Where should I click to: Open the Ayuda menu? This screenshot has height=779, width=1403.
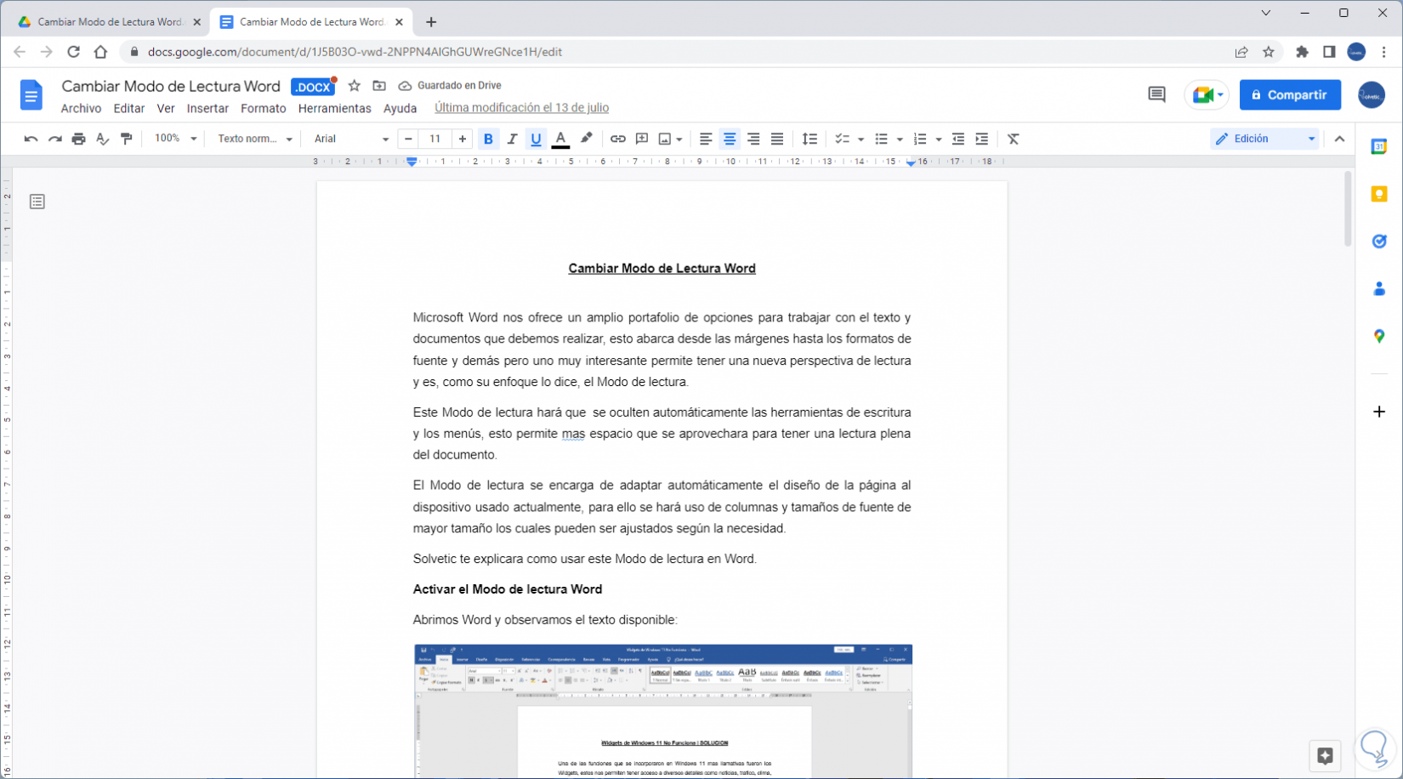[400, 109]
